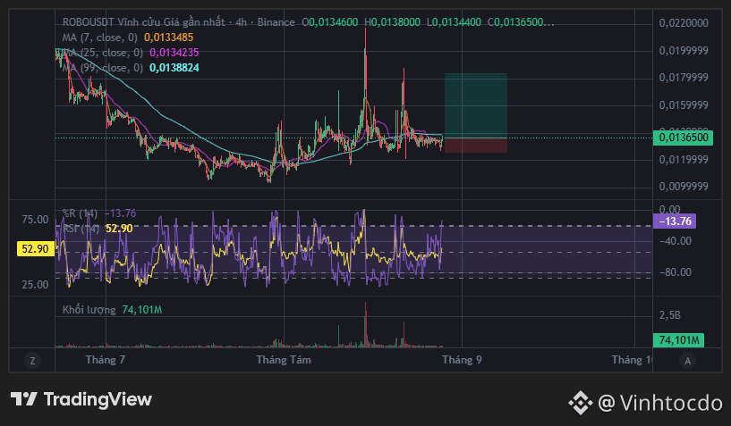Click the Tháng 9 time axis label
Viewport: 731px width, 426px height.
[x=462, y=360]
